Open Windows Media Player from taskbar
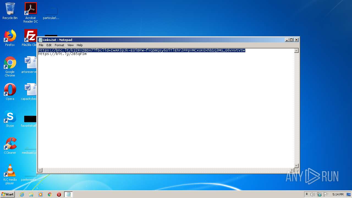 [40, 194]
